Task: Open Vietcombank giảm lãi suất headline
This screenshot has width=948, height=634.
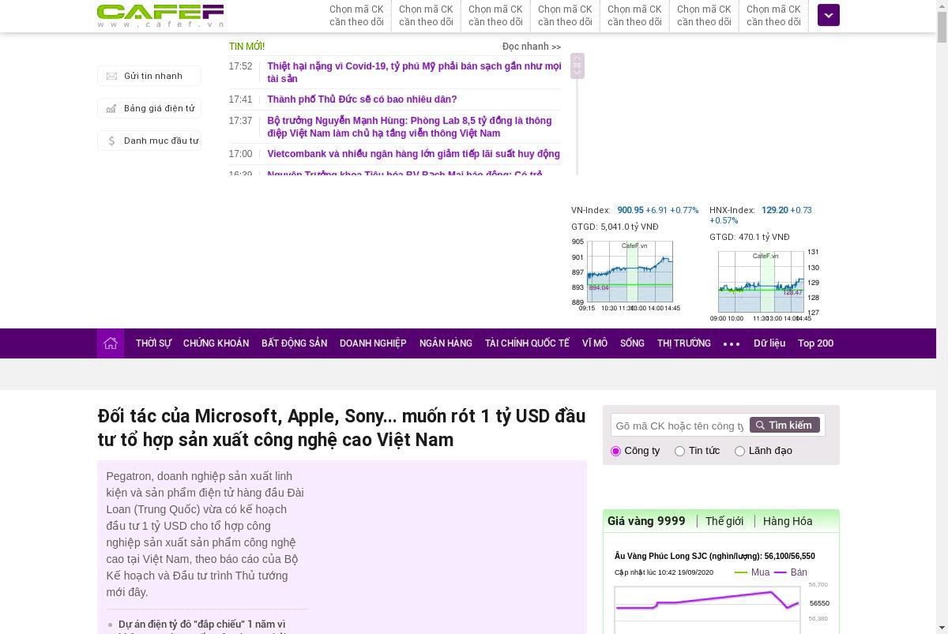Action: pos(413,154)
